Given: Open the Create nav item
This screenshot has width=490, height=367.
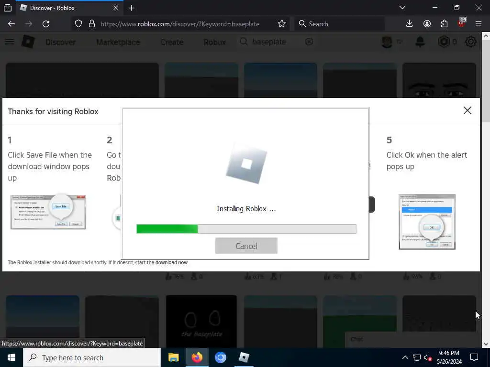Looking at the screenshot, I should point(172,42).
